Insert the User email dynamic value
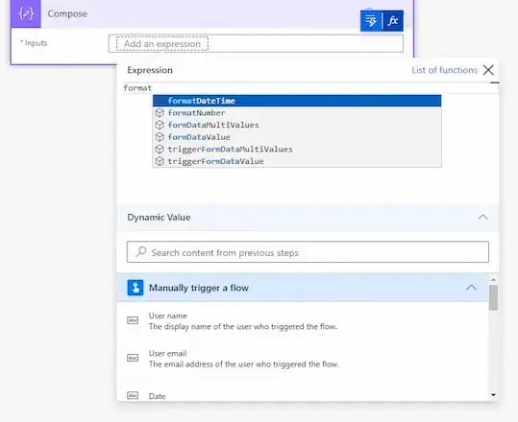518x422 pixels. 244,359
